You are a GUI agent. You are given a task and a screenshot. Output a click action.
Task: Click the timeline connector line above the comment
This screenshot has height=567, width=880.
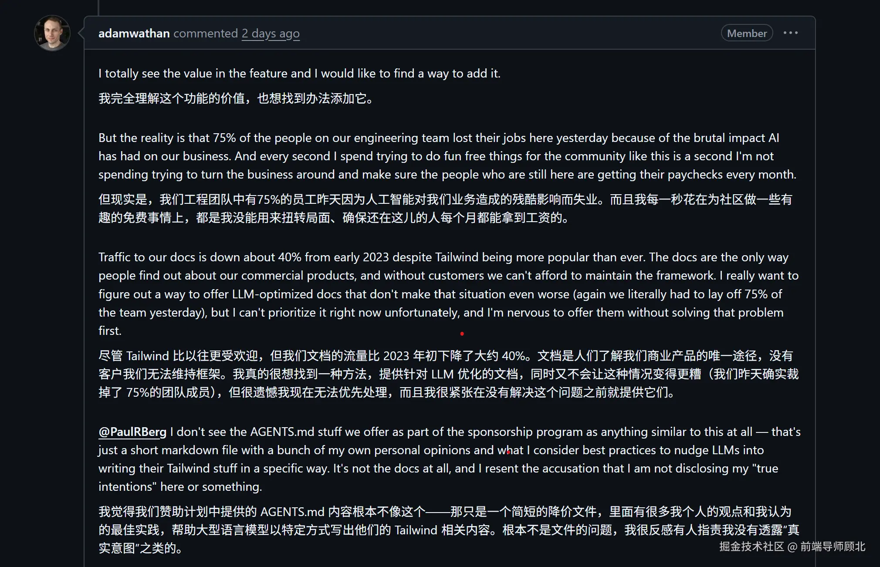[x=98, y=8]
